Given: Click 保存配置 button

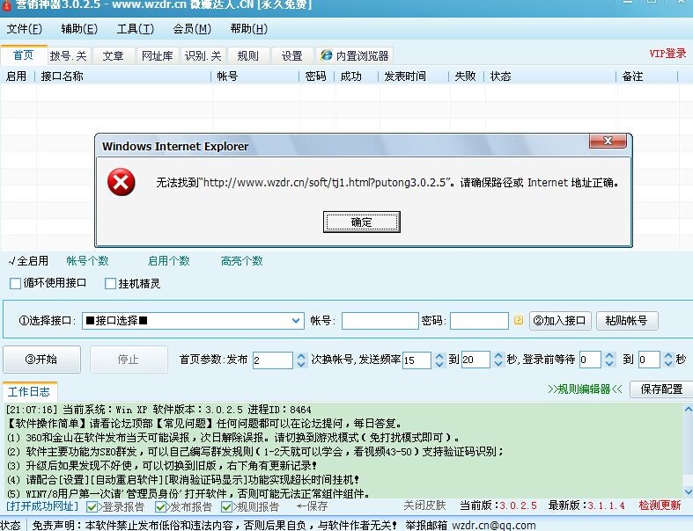Looking at the screenshot, I should [x=661, y=389].
